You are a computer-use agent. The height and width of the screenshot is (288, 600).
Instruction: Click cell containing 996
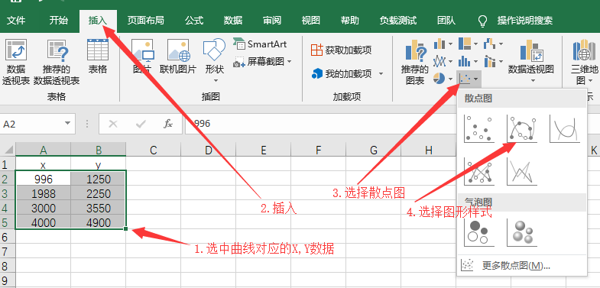coord(44,179)
